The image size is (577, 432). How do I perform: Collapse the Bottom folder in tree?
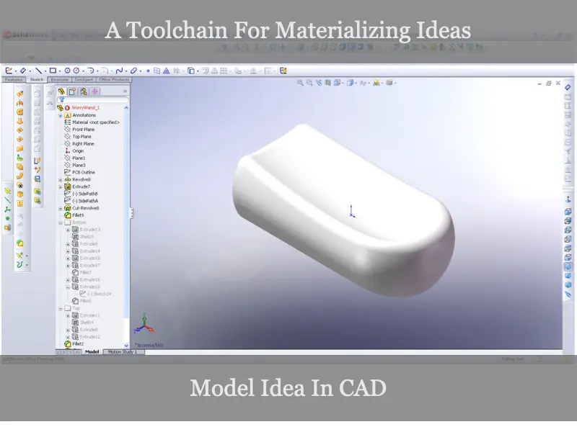[61, 222]
